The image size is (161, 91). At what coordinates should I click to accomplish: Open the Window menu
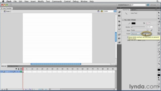click(x=84, y=1)
